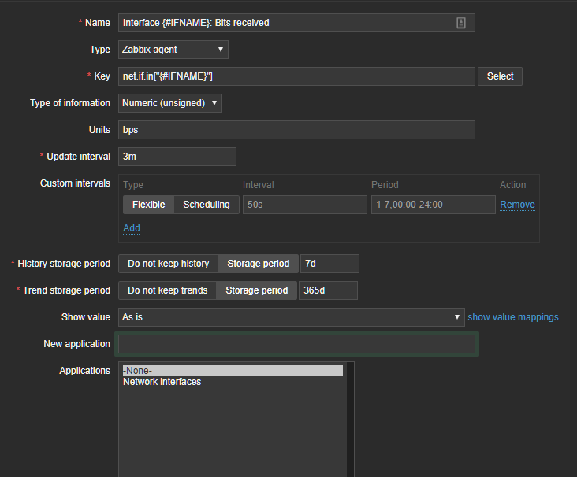Click the Key input field
Viewport: 577px width, 477px height.
pyautogui.click(x=296, y=76)
